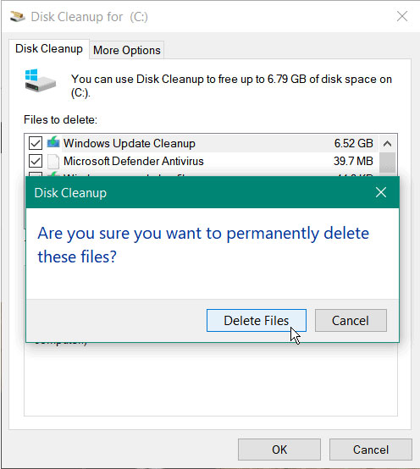
Task: Switch to the More Options tab
Action: click(127, 50)
